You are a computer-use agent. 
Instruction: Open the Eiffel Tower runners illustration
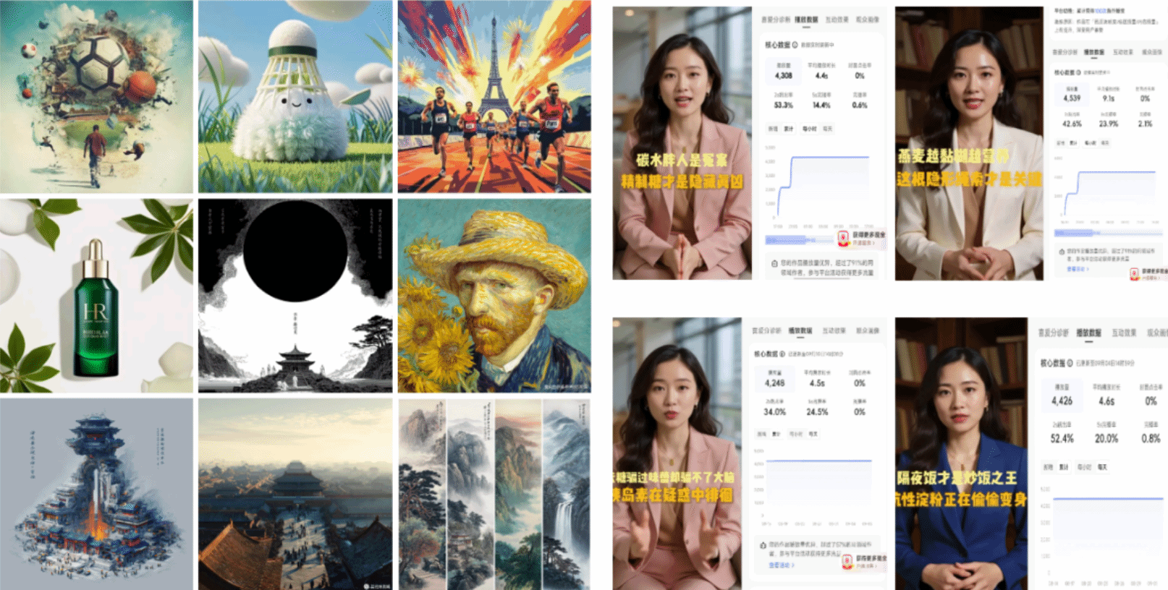point(494,97)
